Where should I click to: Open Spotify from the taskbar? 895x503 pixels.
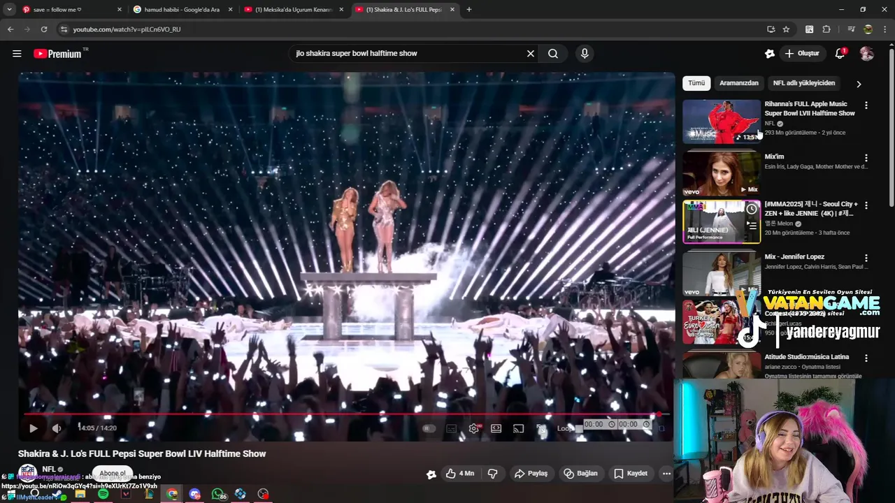coord(103,495)
